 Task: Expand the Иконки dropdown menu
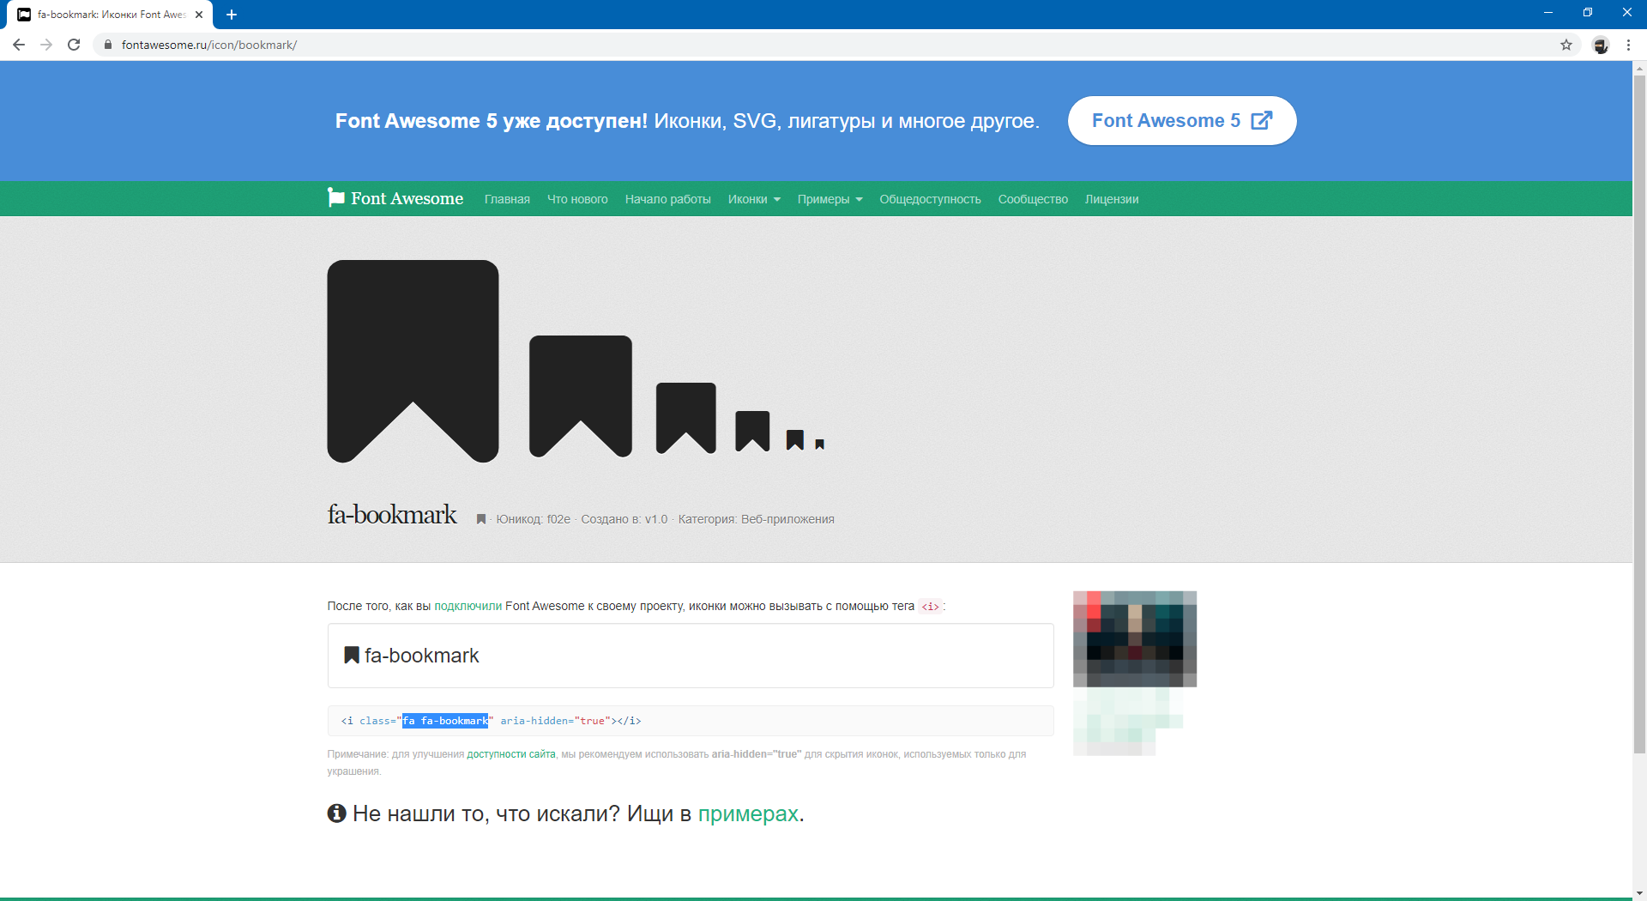[x=753, y=199]
